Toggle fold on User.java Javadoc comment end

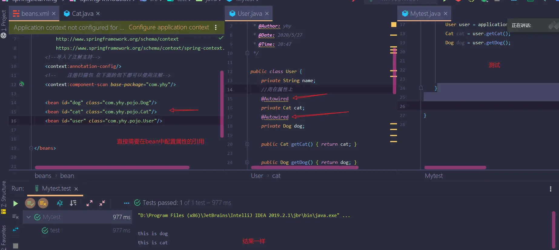[x=247, y=53]
